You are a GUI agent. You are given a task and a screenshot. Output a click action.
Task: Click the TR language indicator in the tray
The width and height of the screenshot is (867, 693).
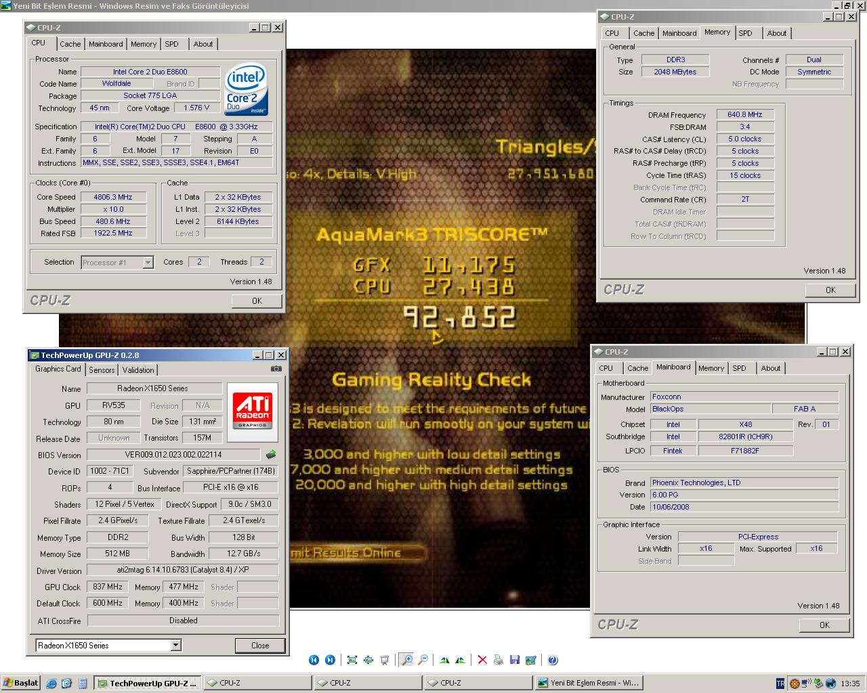[780, 684]
